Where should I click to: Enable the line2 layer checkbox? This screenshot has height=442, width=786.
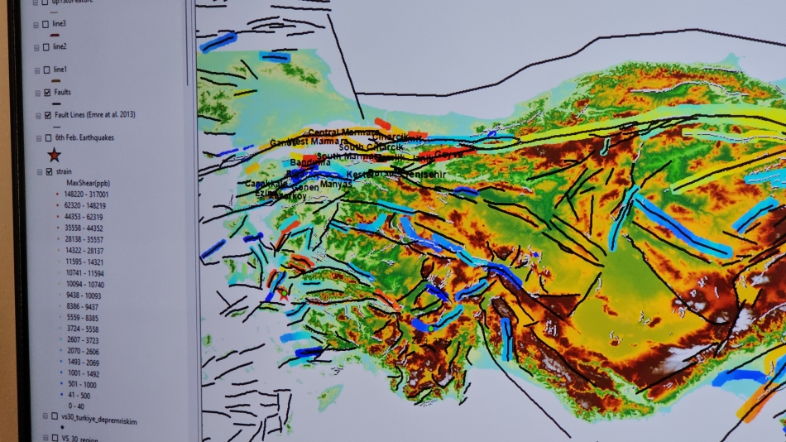(x=46, y=47)
